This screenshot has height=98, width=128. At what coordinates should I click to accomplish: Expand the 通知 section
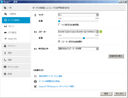[16, 53]
